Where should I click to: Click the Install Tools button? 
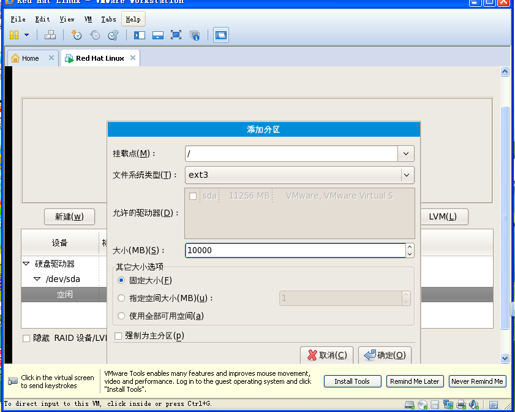click(x=352, y=381)
